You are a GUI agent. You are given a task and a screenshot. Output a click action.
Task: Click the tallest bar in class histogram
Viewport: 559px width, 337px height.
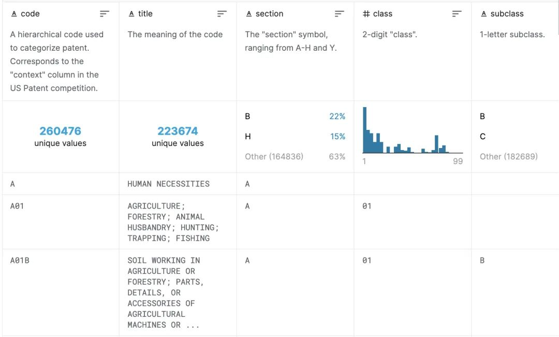tap(365, 129)
